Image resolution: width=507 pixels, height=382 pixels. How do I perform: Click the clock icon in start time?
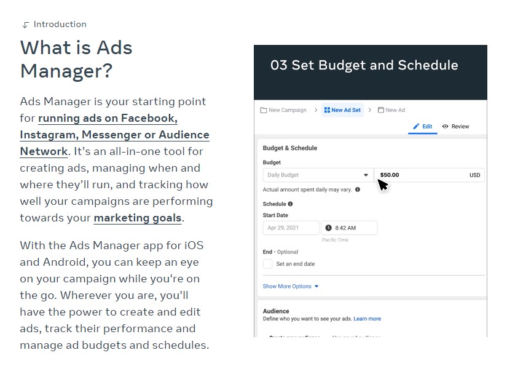pyautogui.click(x=328, y=228)
